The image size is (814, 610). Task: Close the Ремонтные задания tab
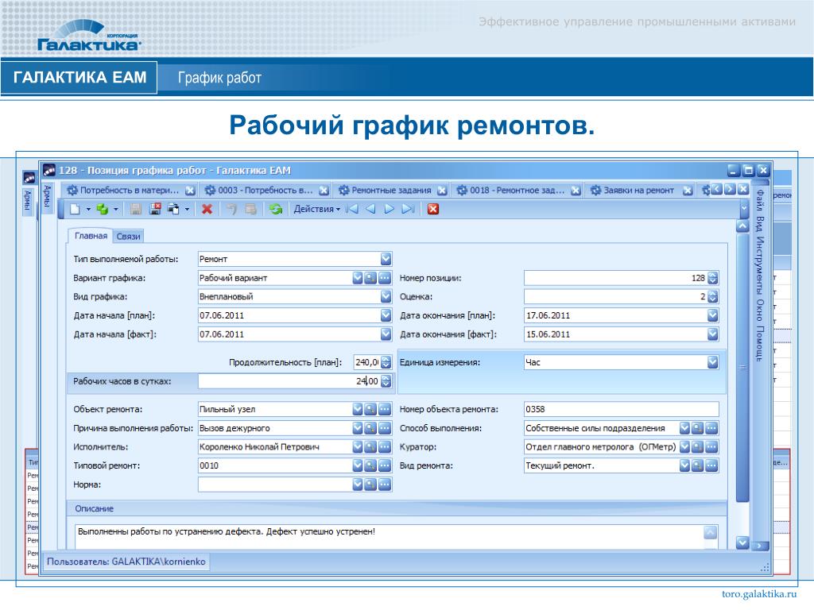coord(442,191)
